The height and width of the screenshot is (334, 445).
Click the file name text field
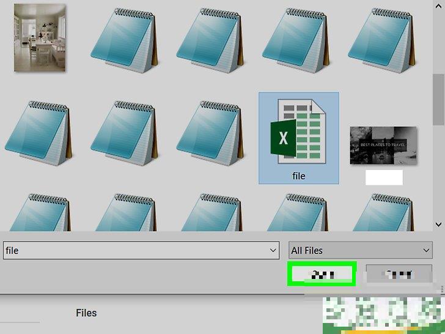(x=134, y=250)
